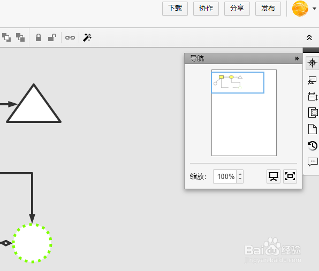Open the fx formula panel icon
This screenshot has height=271, width=319.
[x=312, y=80]
